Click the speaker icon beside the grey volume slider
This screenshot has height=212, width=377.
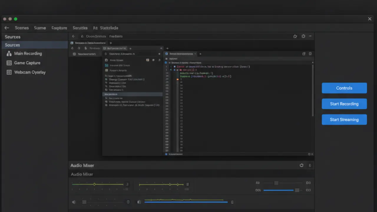(x=74, y=202)
